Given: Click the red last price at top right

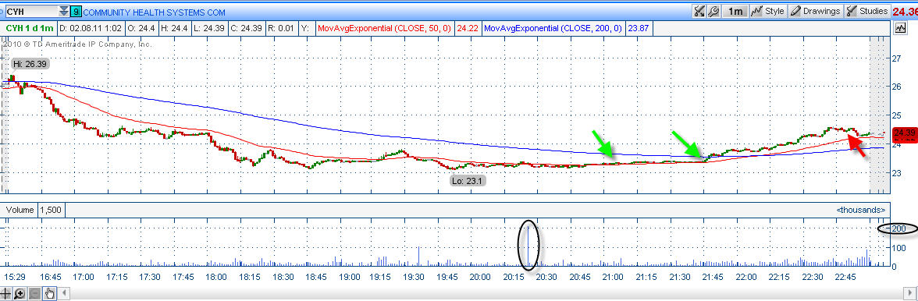Looking at the screenshot, I should (x=905, y=11).
